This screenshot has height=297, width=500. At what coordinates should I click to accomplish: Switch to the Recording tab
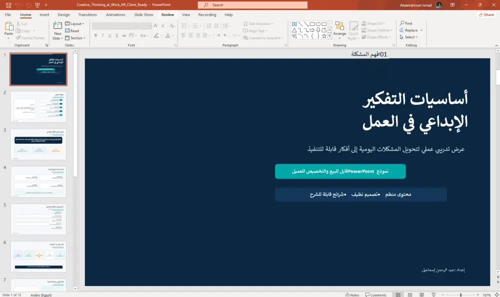207,14
